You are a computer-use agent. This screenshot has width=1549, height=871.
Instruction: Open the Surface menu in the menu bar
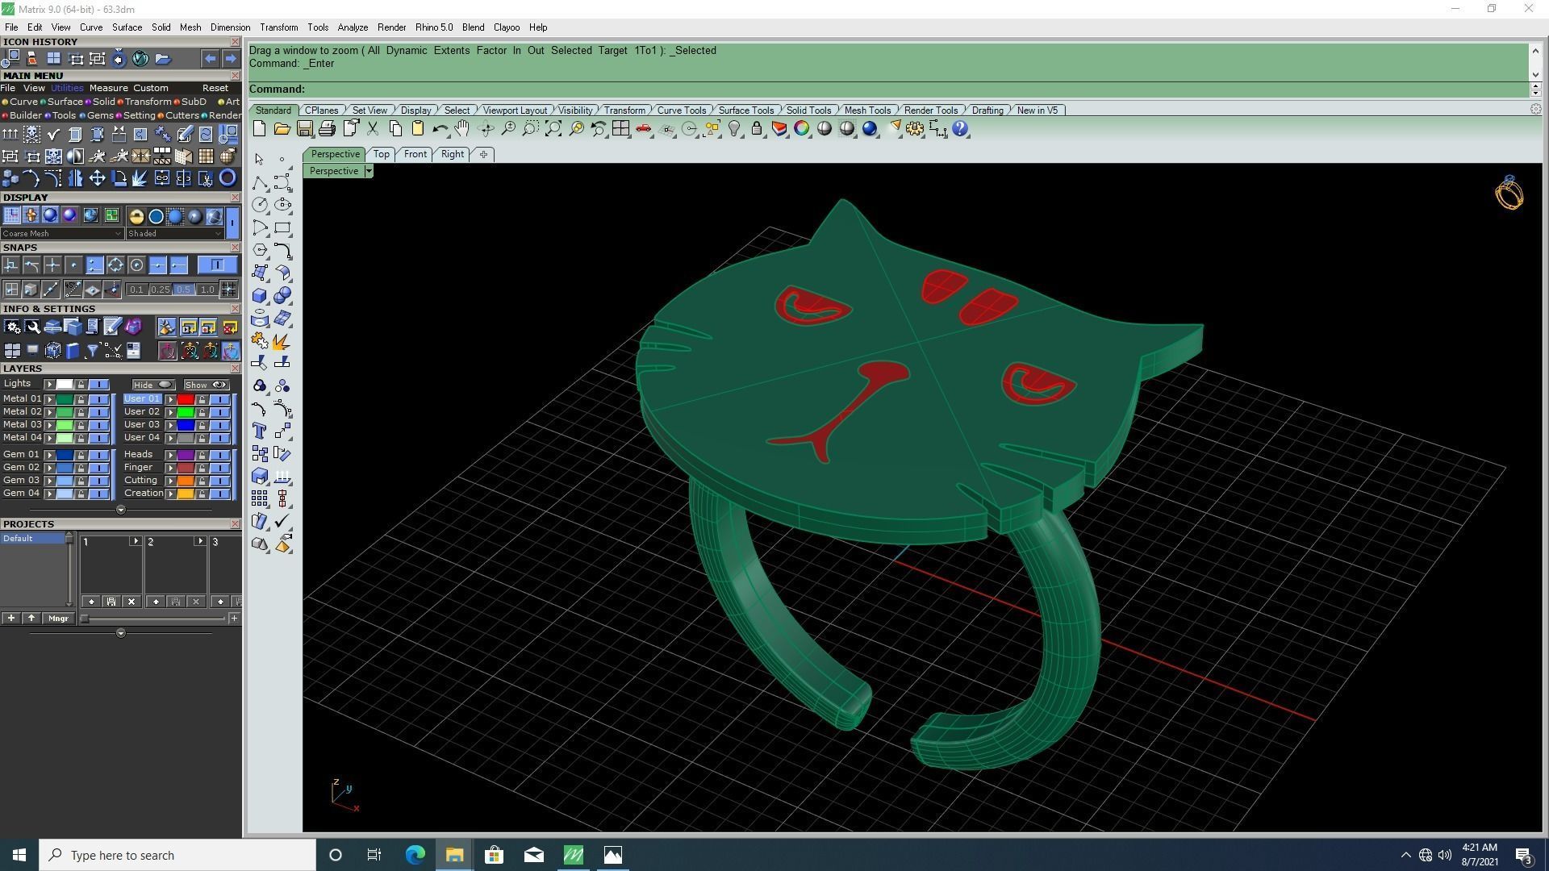[x=127, y=27]
